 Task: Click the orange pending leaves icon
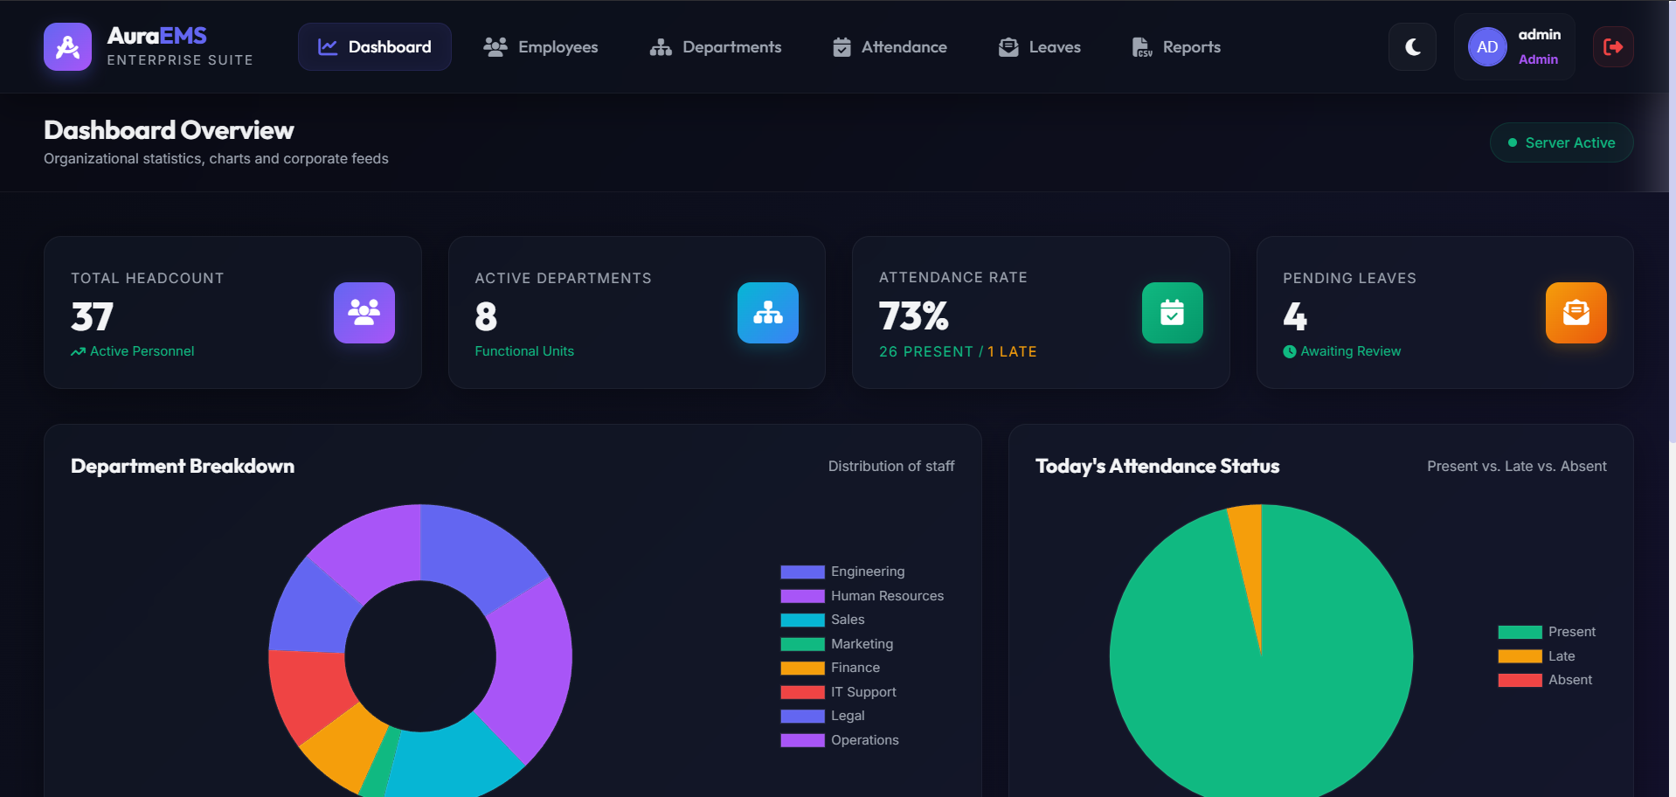[x=1576, y=313]
